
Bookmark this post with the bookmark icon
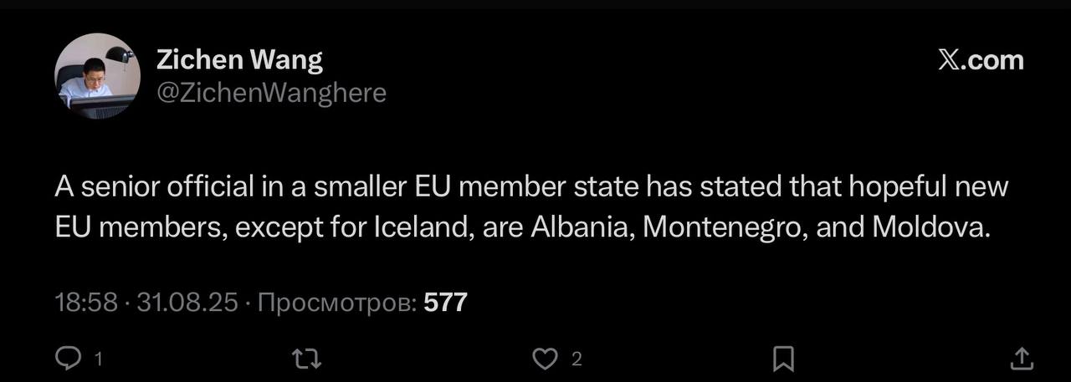(x=783, y=359)
